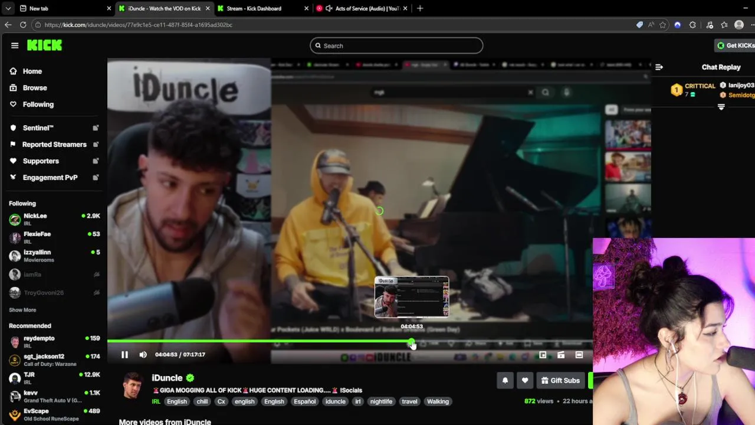
Task: Click the IRL category link
Action: 156,401
